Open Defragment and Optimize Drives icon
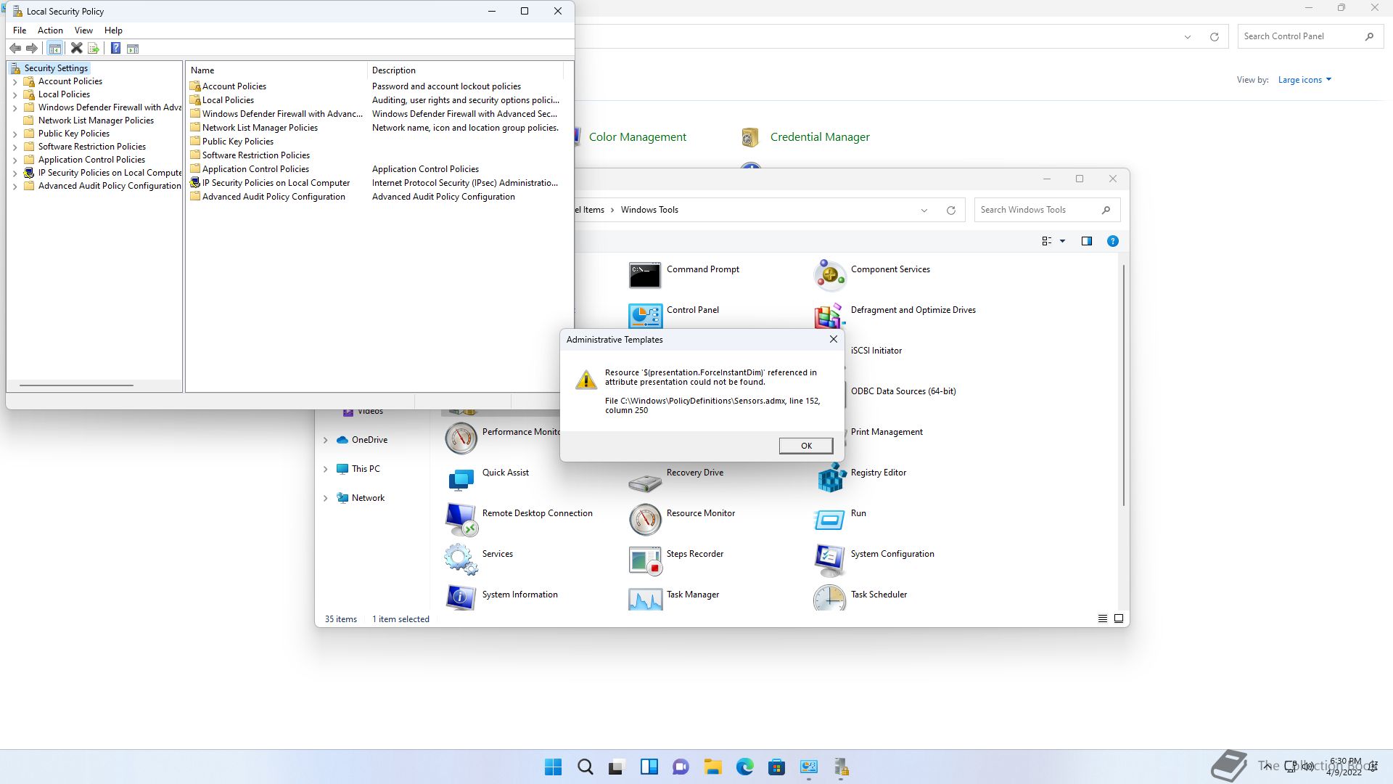 click(829, 316)
